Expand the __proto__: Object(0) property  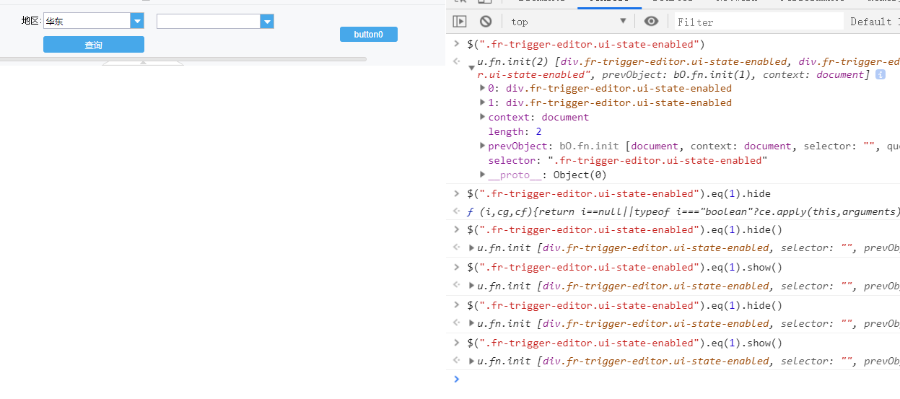click(483, 175)
